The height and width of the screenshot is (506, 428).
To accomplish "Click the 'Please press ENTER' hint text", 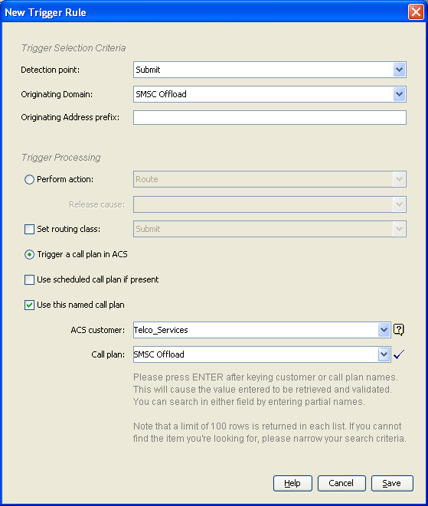I will 266,390.
